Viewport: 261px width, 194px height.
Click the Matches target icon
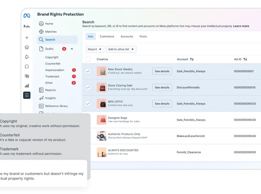click(x=41, y=32)
